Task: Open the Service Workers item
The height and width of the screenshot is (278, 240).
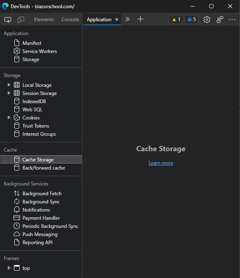Action: tap(40, 51)
